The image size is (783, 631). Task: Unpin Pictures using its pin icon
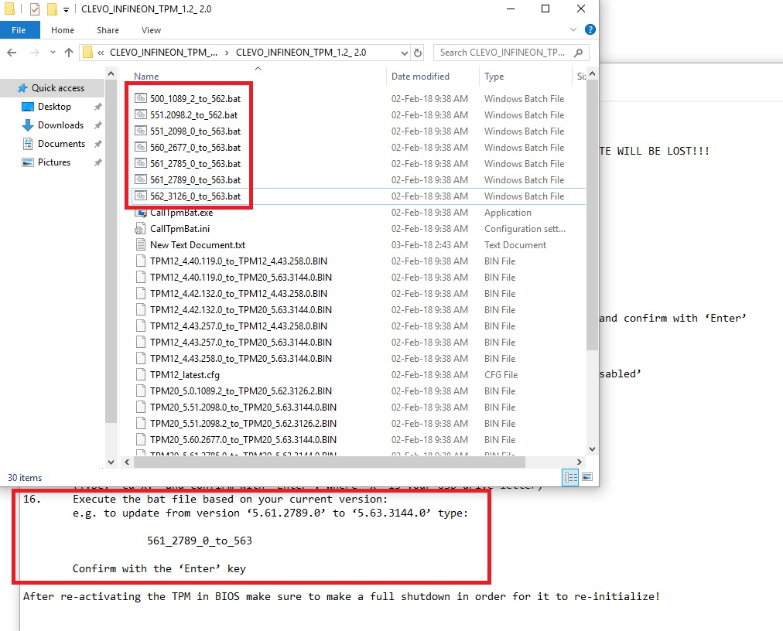point(97,162)
